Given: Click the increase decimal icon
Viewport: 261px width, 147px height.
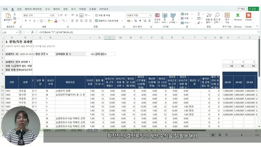Looking at the screenshot, I should [x=145, y=21].
